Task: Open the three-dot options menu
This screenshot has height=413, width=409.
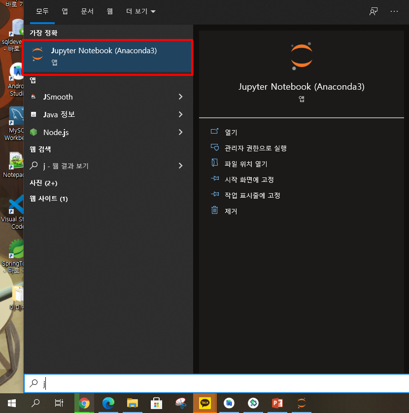Action: 394,11
